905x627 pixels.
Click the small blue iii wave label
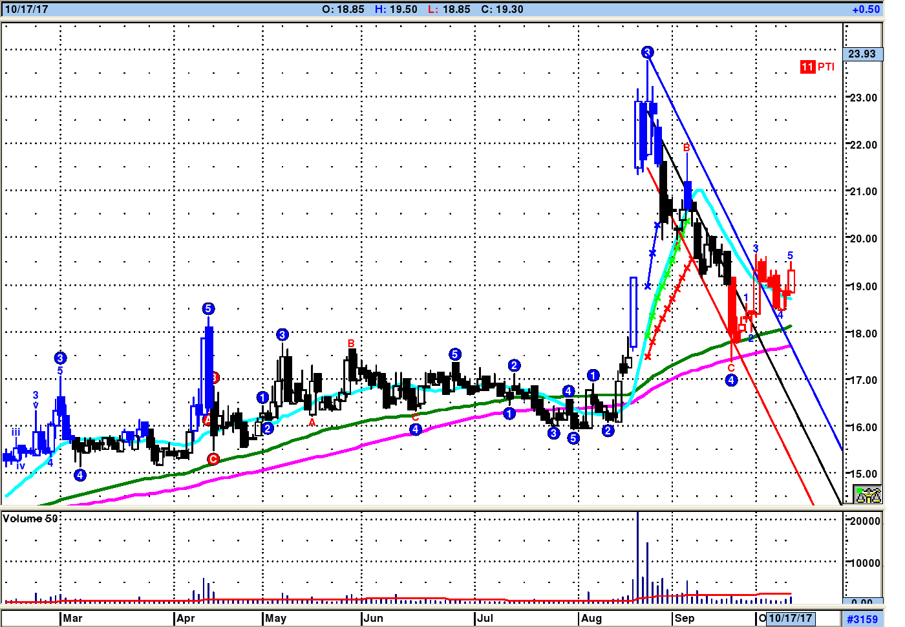[16, 432]
